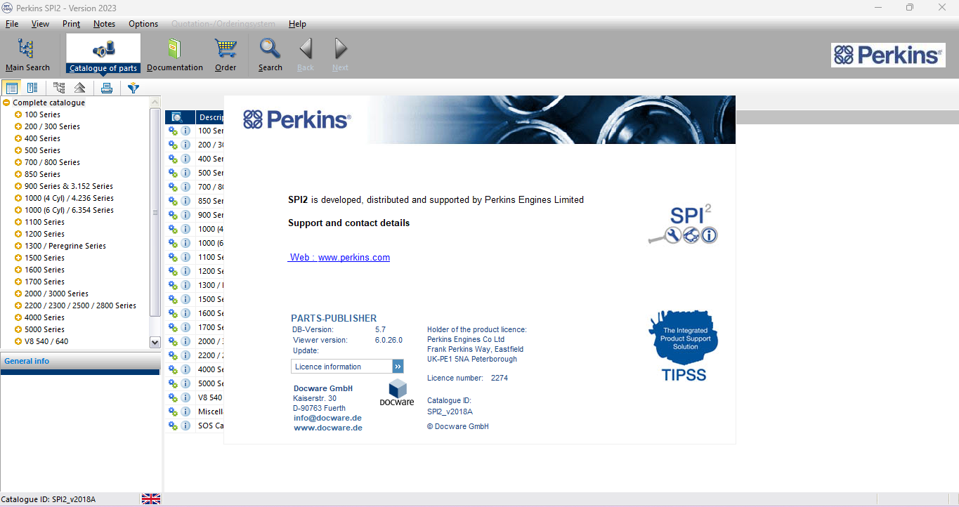Click the search icon in the table header
Image resolution: width=959 pixels, height=507 pixels.
(177, 117)
